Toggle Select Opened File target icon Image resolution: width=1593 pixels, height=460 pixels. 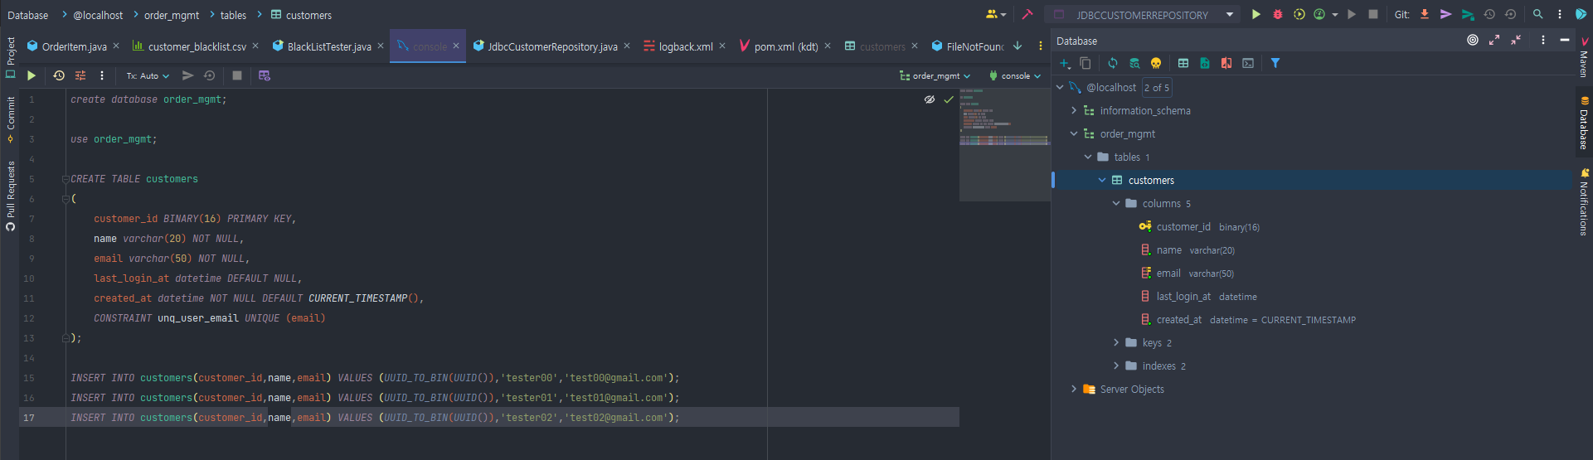coord(1473,40)
